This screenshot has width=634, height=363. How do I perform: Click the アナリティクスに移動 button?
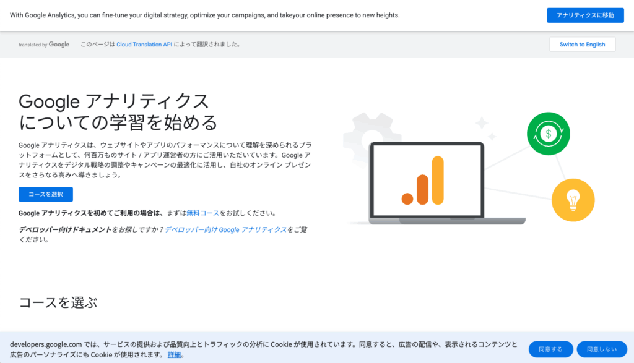pyautogui.click(x=585, y=15)
